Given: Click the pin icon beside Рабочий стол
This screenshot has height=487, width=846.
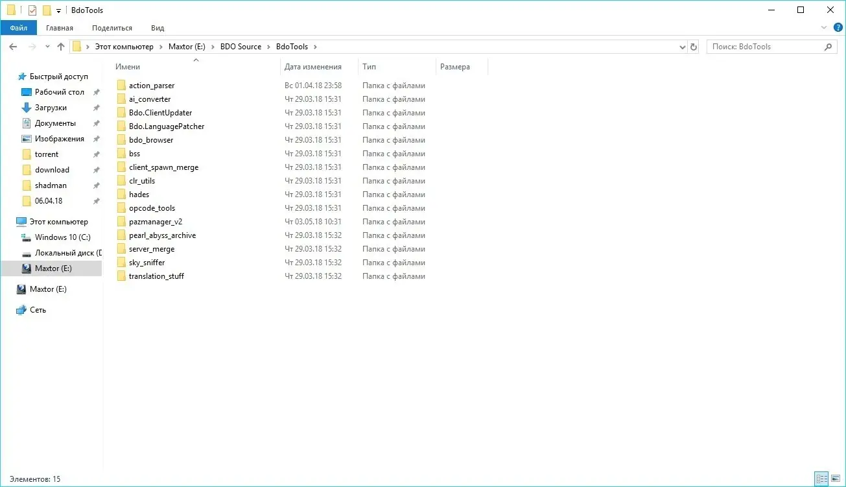Looking at the screenshot, I should click(x=96, y=92).
